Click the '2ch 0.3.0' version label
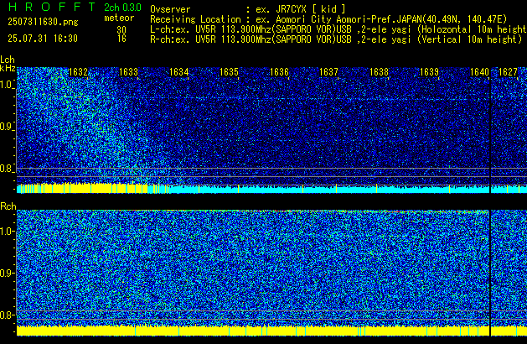527x344 pixels. (x=122, y=8)
